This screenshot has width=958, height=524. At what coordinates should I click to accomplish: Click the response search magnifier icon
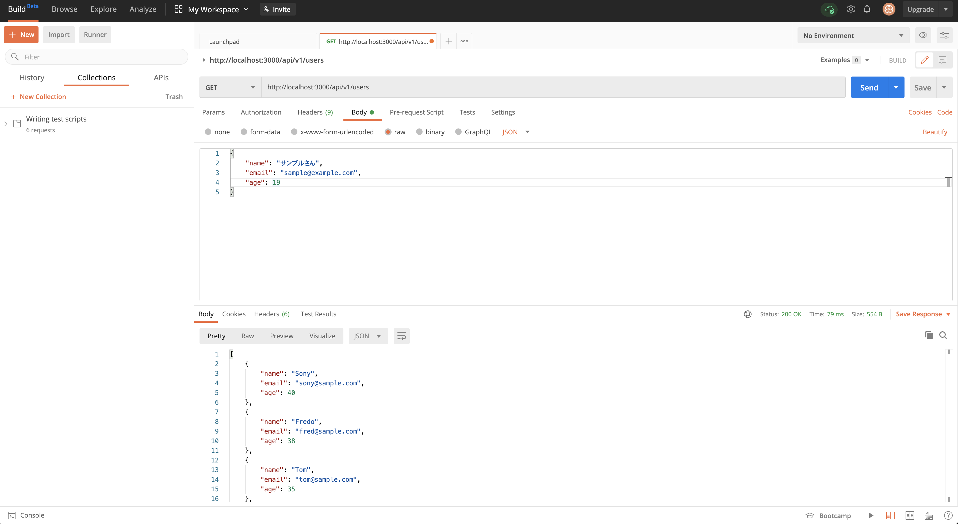point(943,335)
